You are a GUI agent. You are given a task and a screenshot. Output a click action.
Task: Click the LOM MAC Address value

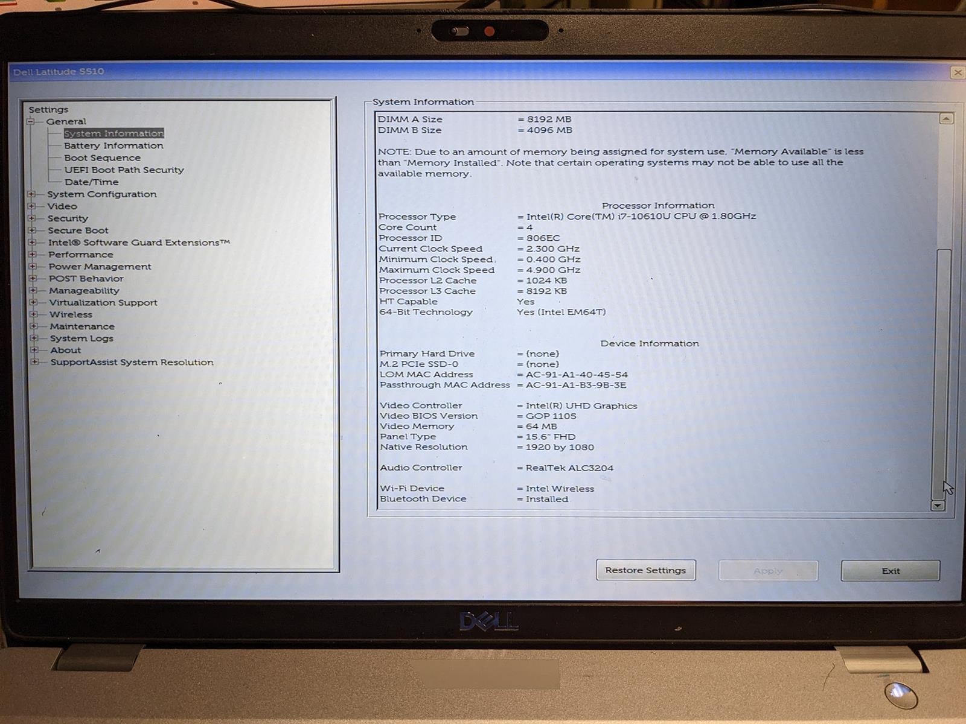click(x=577, y=375)
